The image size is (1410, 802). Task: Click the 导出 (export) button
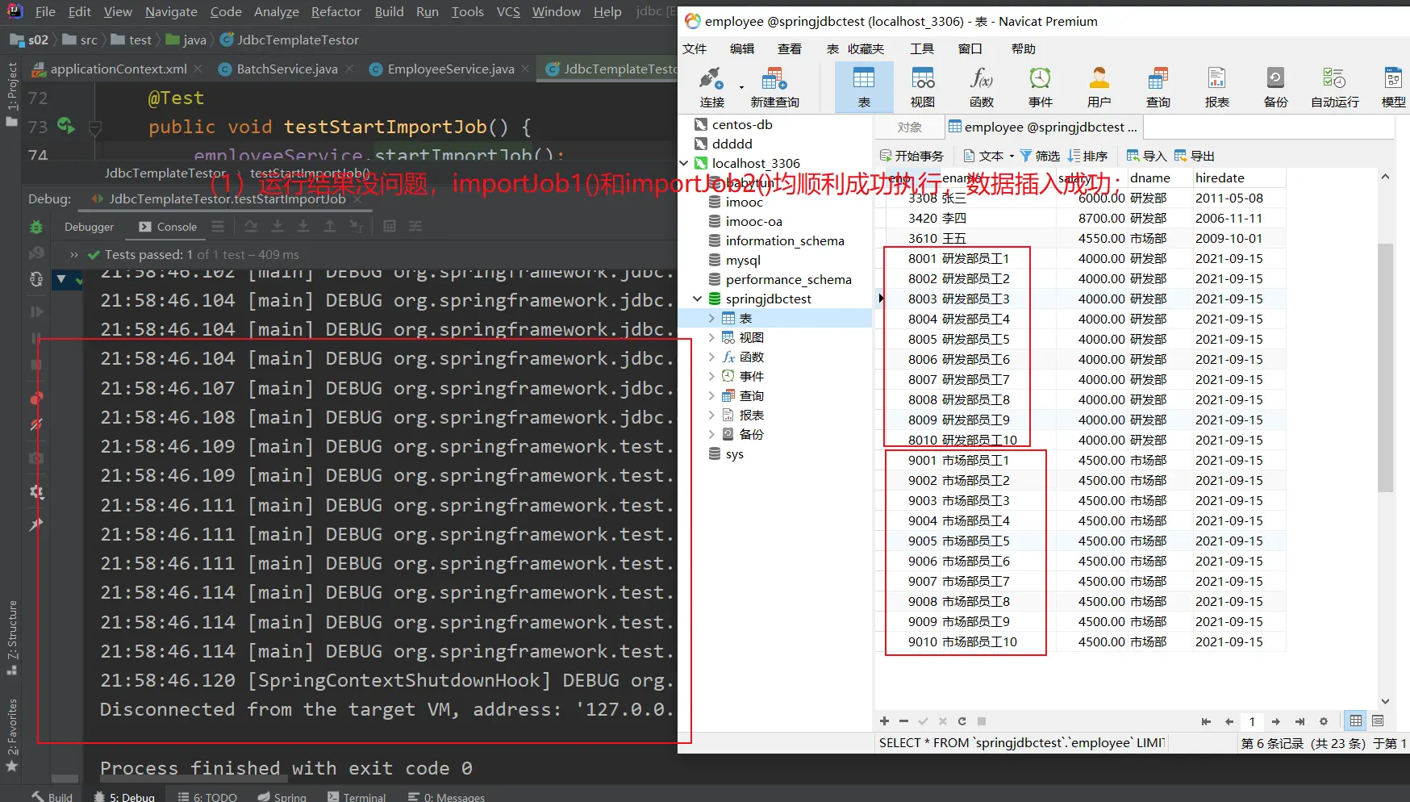tap(1194, 156)
